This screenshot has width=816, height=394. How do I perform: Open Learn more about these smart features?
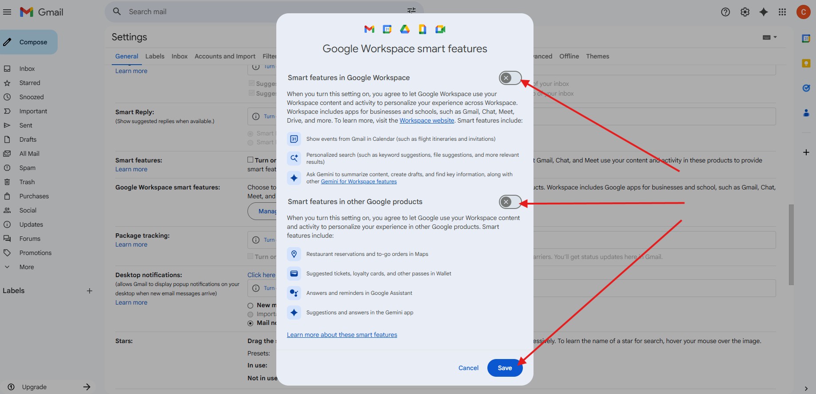pos(342,335)
